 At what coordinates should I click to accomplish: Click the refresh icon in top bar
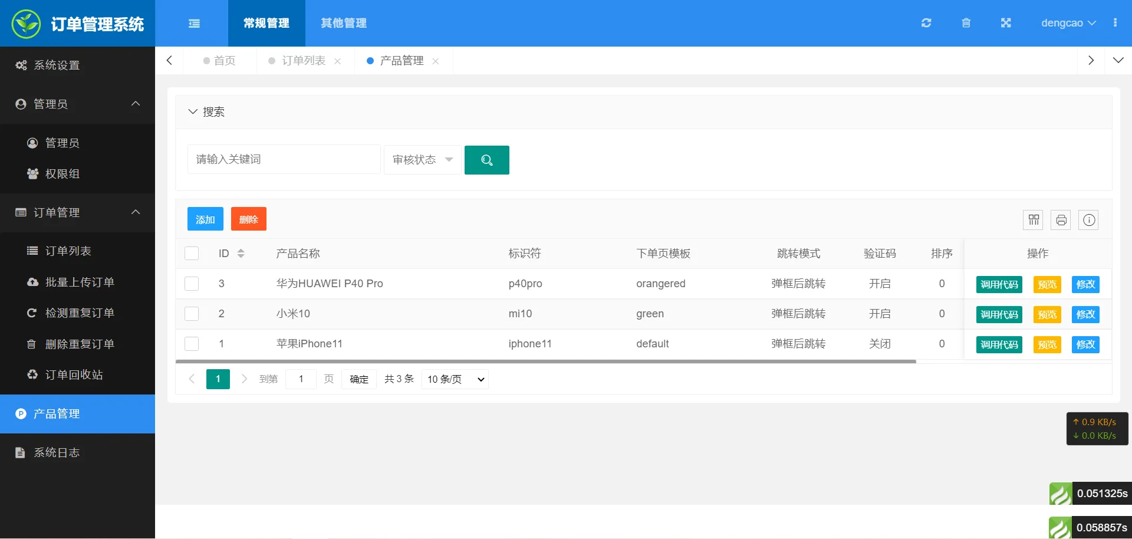coord(926,23)
